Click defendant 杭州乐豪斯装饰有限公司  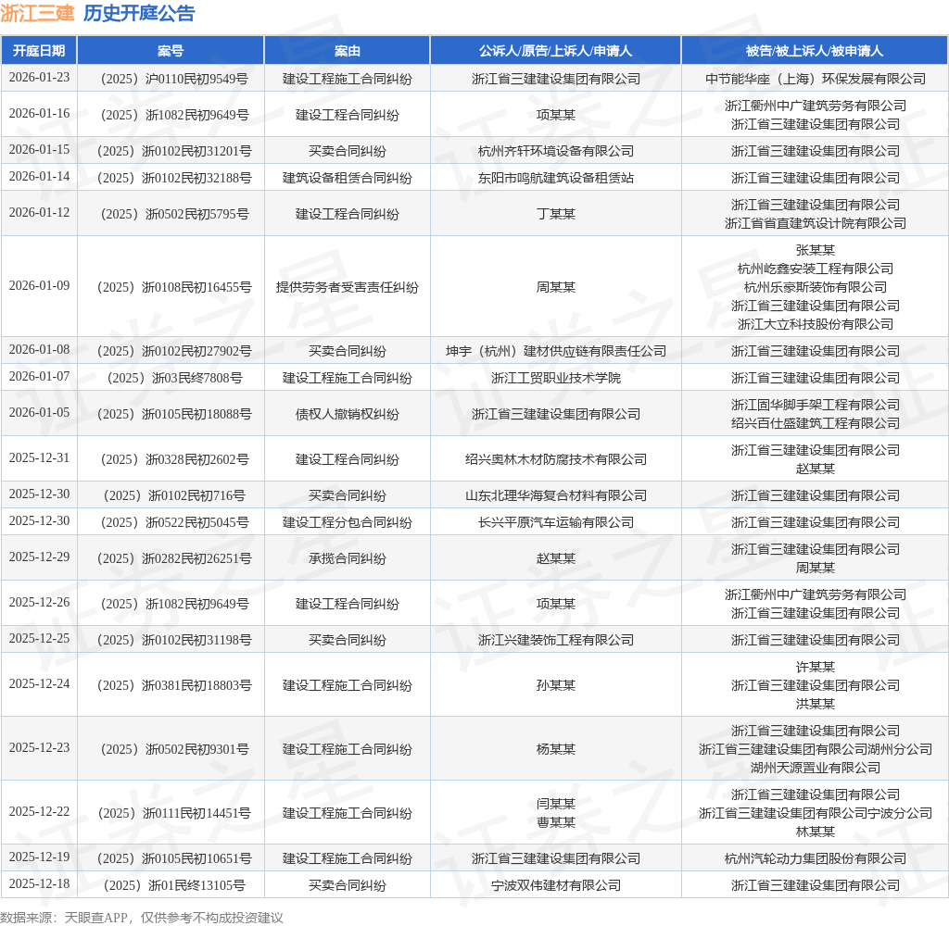tap(816, 287)
